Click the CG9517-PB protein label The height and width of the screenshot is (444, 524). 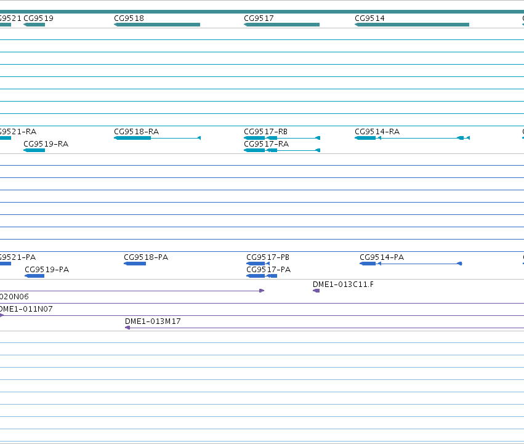point(268,257)
